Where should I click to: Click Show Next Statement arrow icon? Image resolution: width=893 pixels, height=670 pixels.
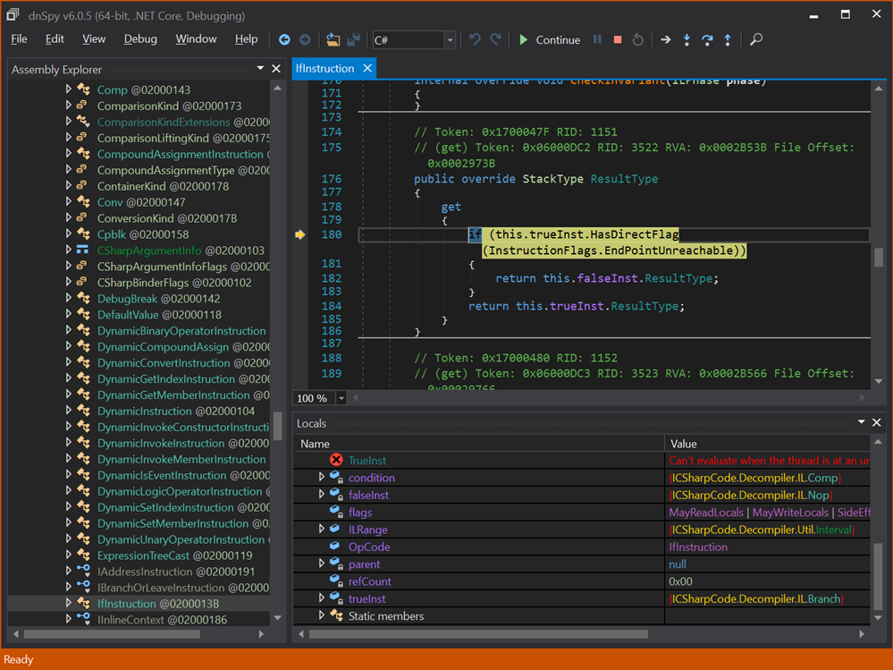665,39
